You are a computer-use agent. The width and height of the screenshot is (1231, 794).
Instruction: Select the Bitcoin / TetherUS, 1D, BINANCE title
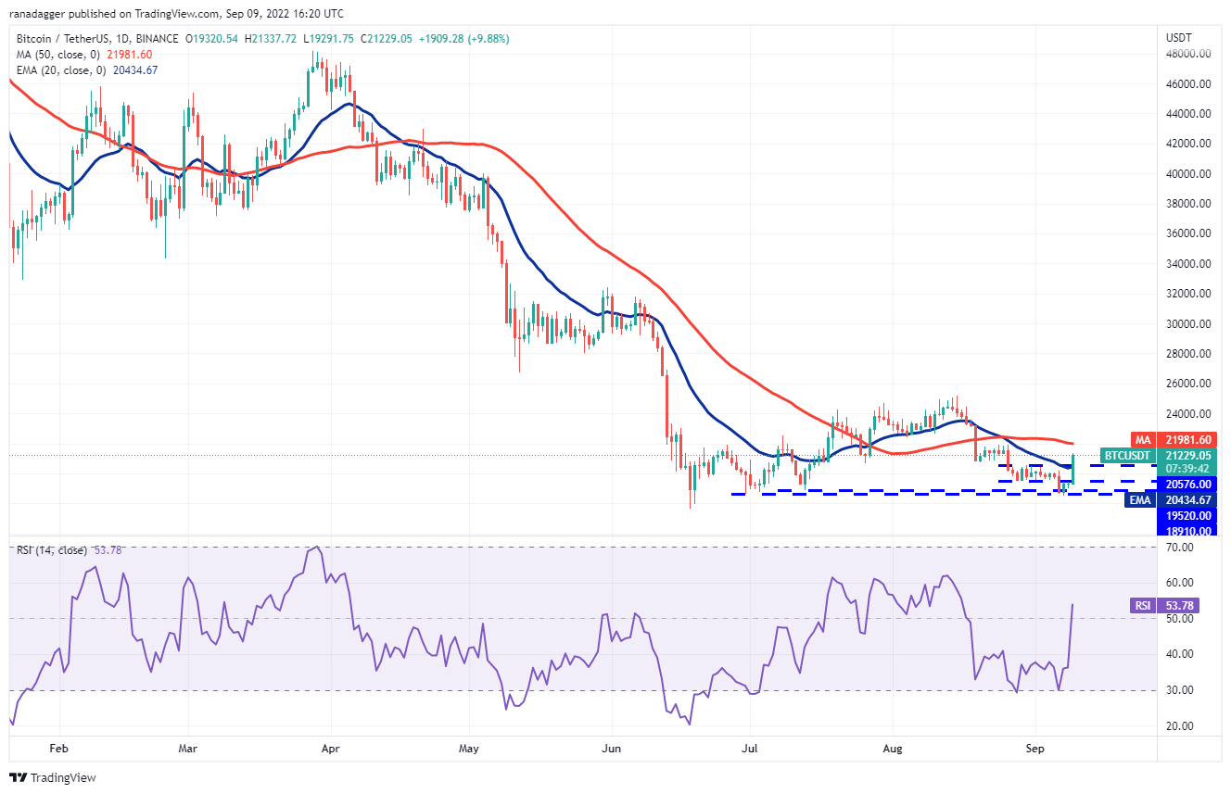pos(97,39)
